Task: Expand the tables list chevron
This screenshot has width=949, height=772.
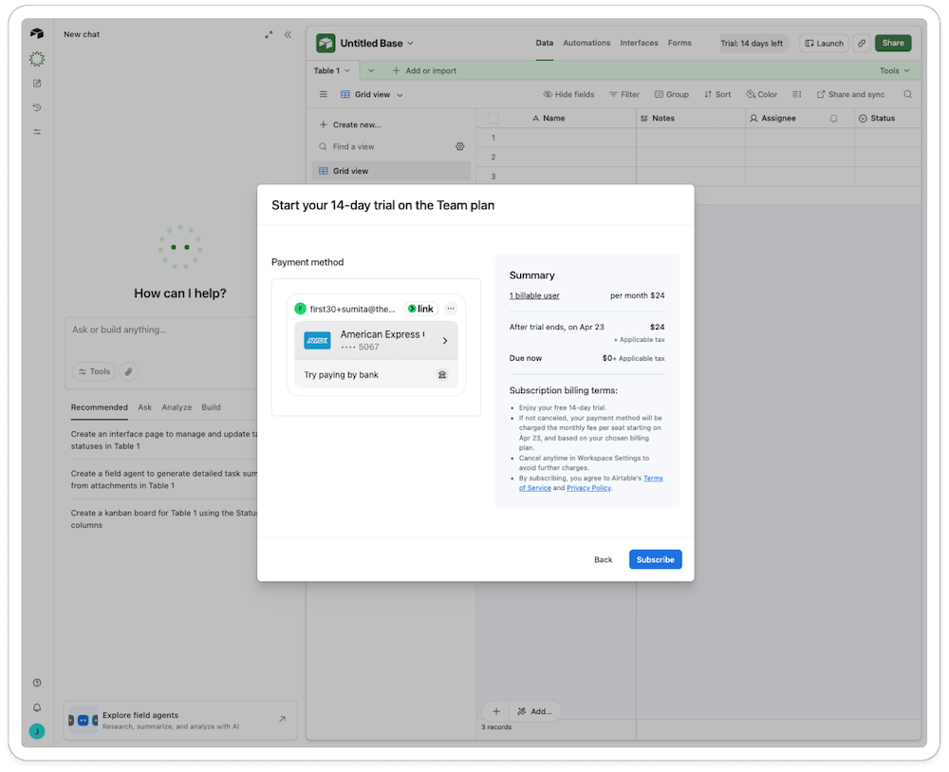Action: click(371, 71)
